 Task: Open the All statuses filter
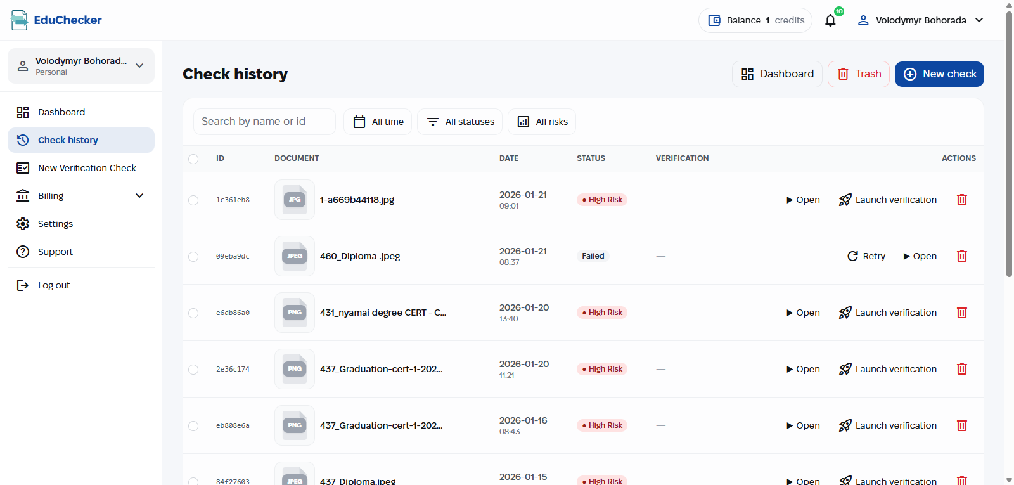coord(459,122)
